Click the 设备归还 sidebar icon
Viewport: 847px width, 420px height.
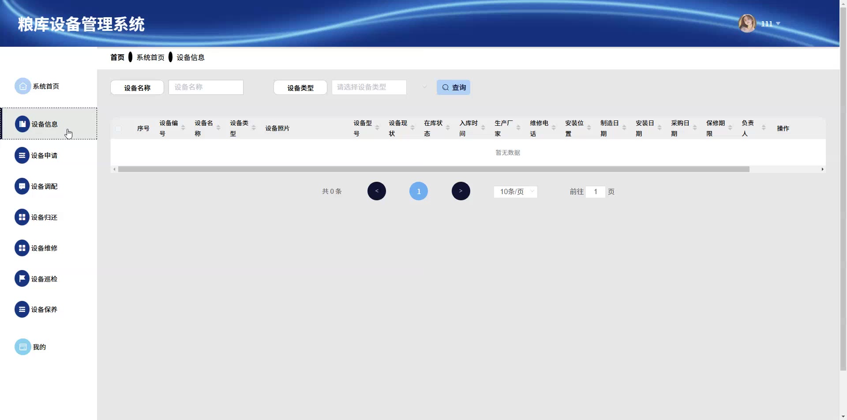(x=22, y=217)
